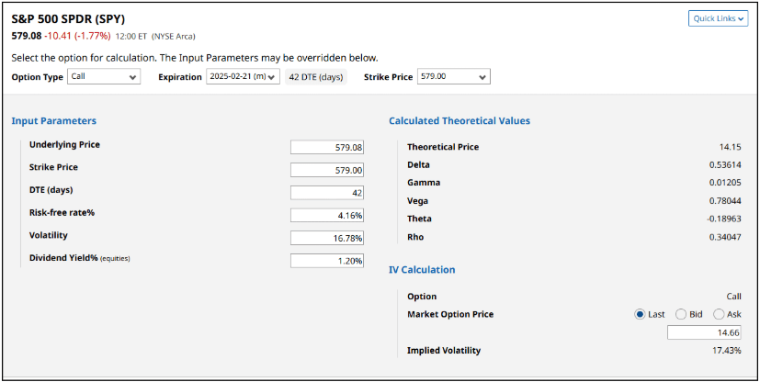Click the Dividend Yield% input field

click(x=327, y=261)
